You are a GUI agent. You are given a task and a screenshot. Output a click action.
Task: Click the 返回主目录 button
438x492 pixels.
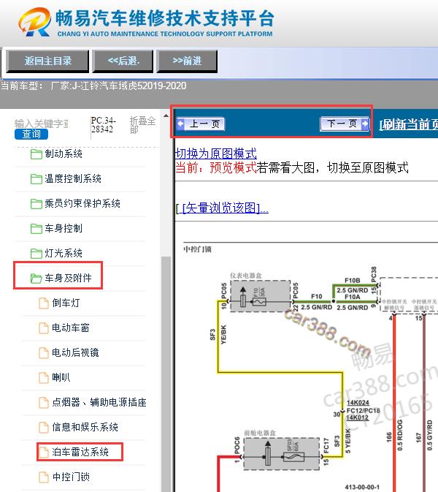pyautogui.click(x=47, y=61)
